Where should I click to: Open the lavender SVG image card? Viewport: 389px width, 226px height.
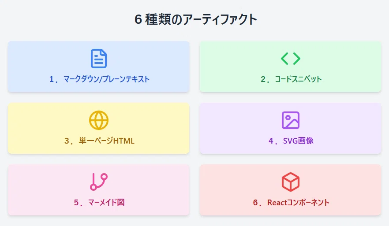[x=291, y=128]
